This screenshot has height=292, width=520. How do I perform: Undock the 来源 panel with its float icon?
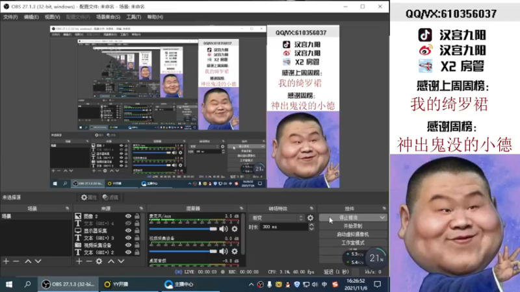click(141, 208)
